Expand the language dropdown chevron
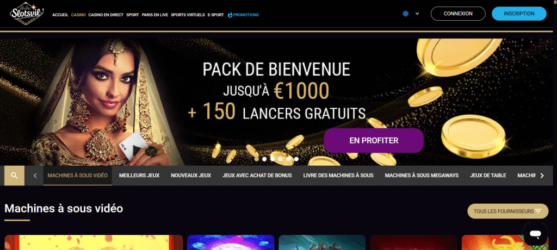The width and height of the screenshot is (557, 250). point(417,14)
